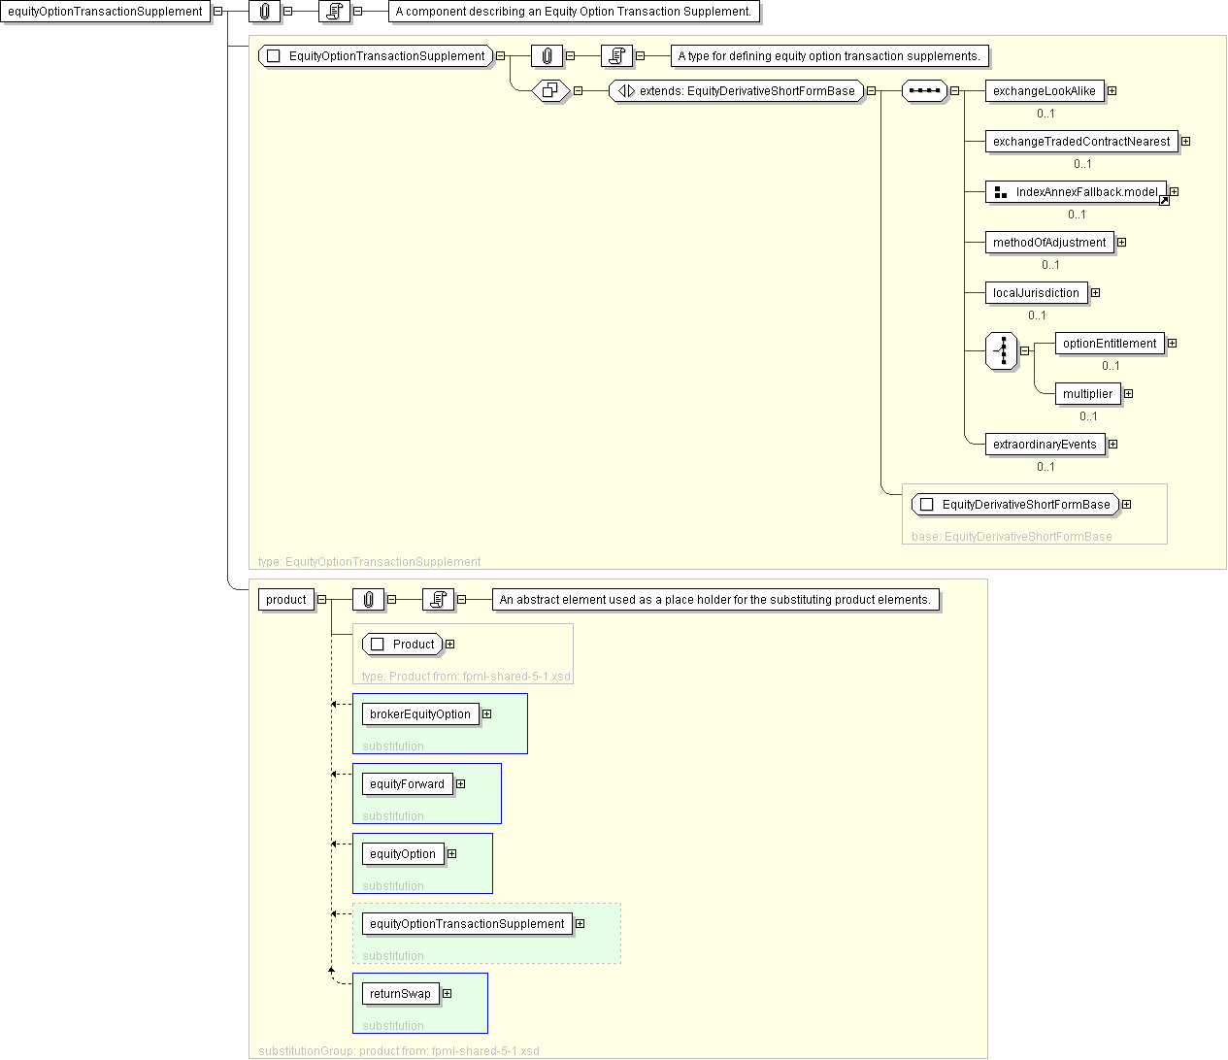Collapse the EquityOptionTransactionSupplement complex type
The height and width of the screenshot is (1060, 1228).
tap(500, 56)
